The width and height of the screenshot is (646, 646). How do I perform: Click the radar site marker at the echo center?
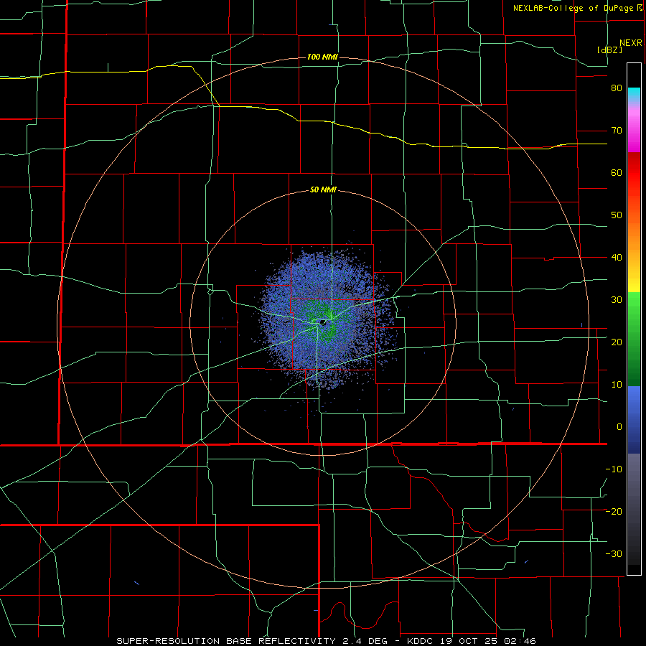point(324,322)
